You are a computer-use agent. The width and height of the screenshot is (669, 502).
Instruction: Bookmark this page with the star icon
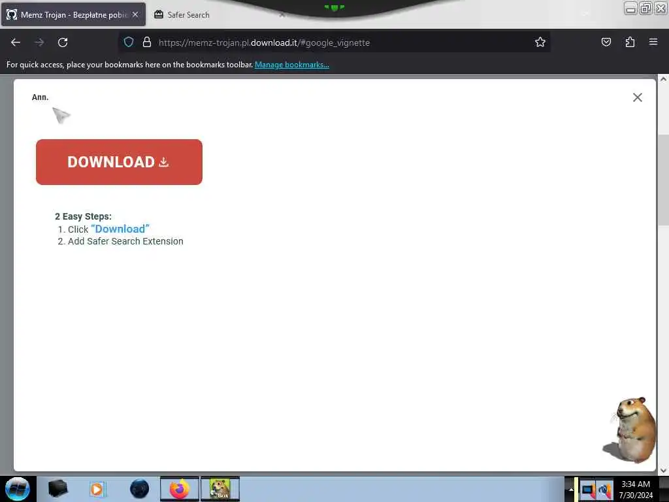click(540, 42)
